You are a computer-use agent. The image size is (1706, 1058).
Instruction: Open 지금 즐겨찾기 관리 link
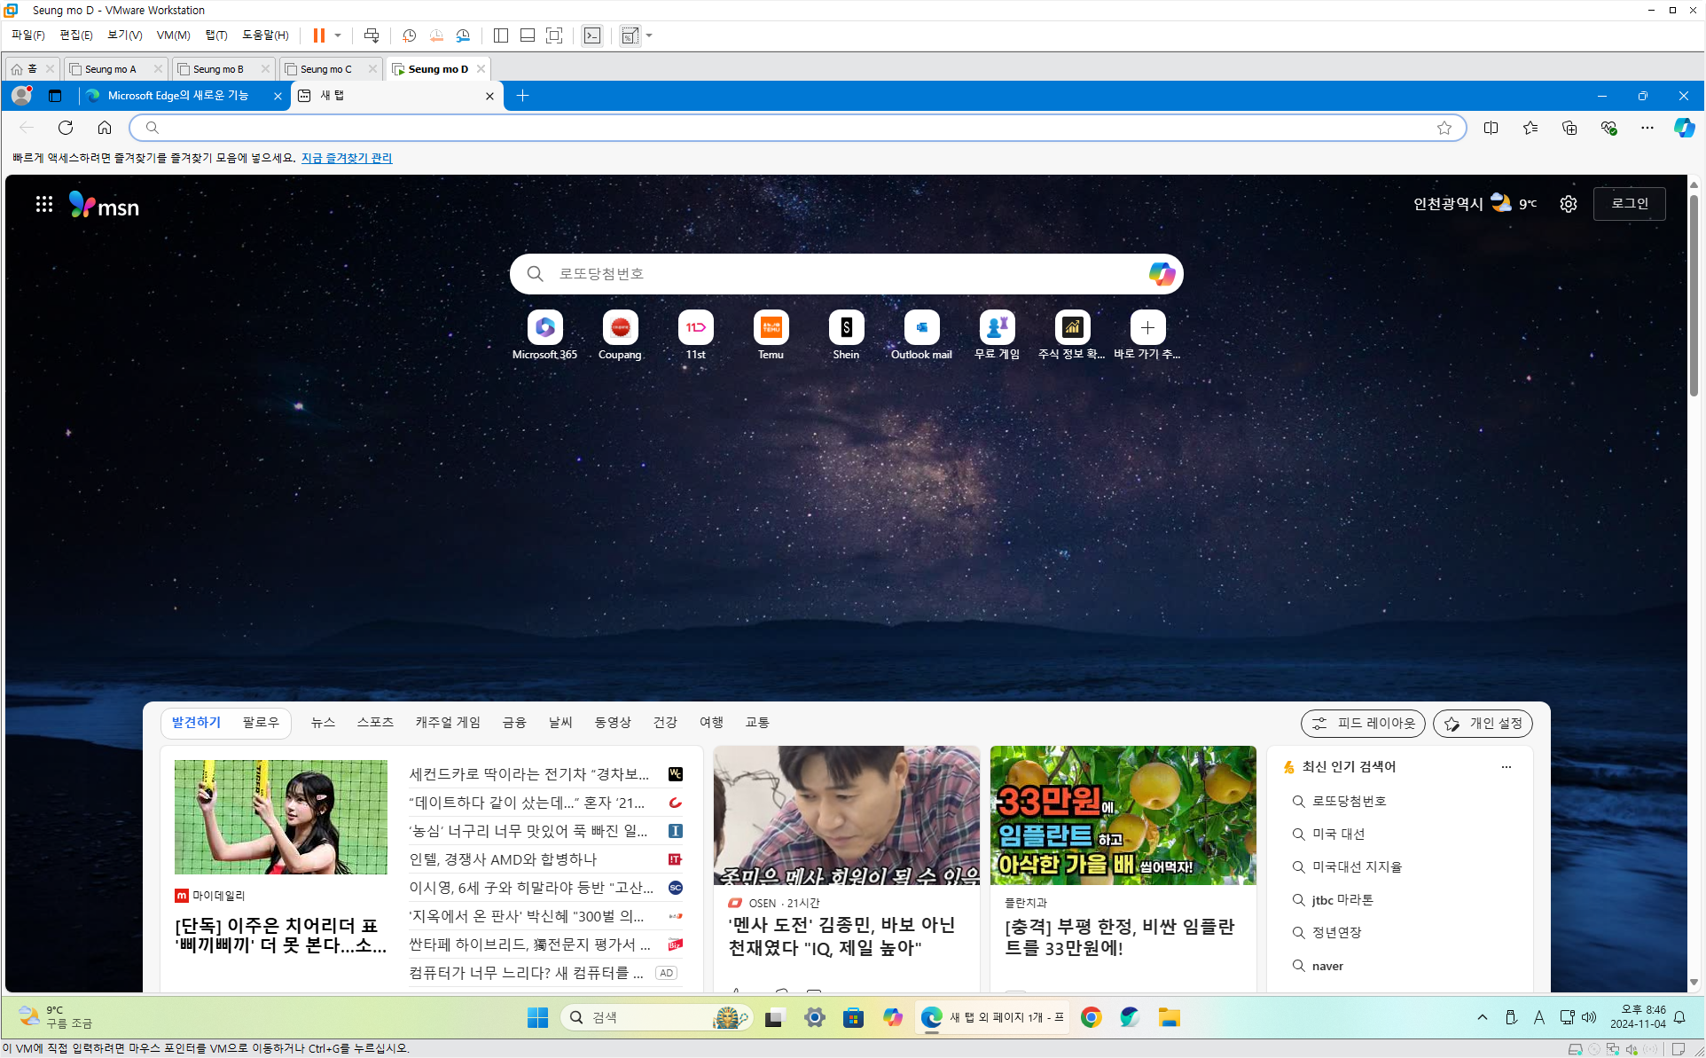point(347,158)
